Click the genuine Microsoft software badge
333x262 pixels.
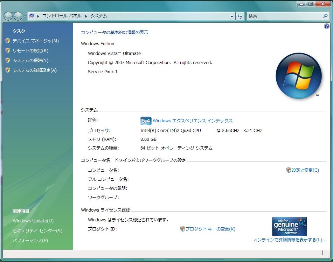290,226
